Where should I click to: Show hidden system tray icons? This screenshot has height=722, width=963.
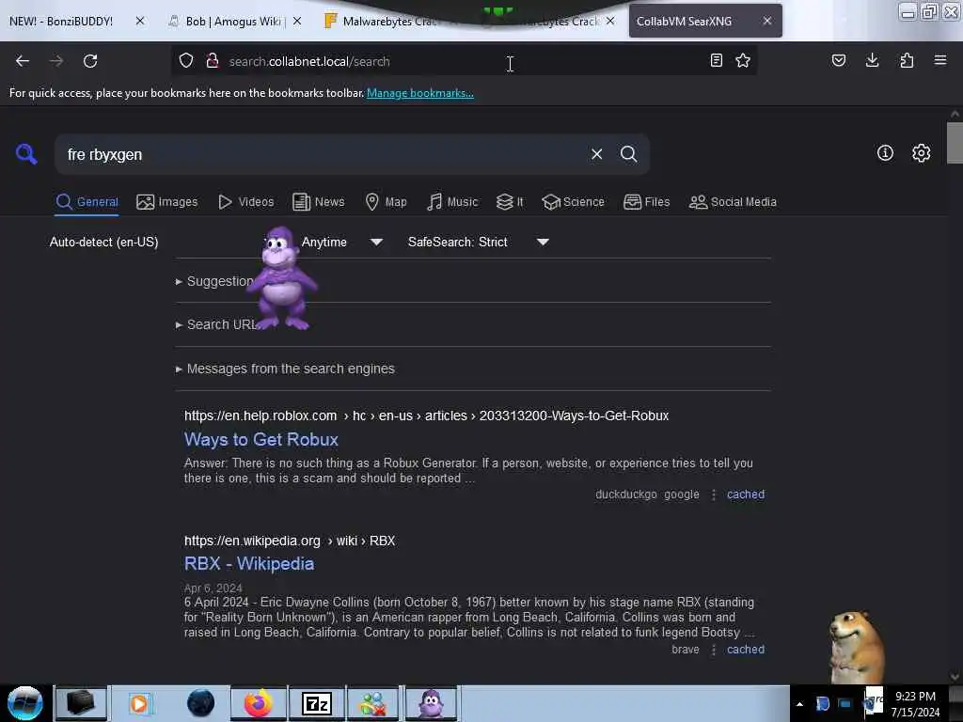coord(799,704)
